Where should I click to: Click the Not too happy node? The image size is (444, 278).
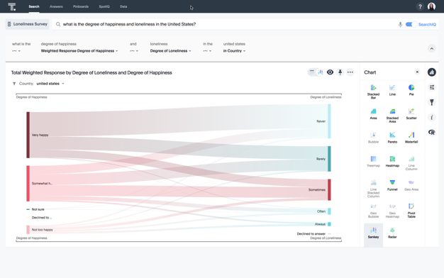[x=28, y=230]
